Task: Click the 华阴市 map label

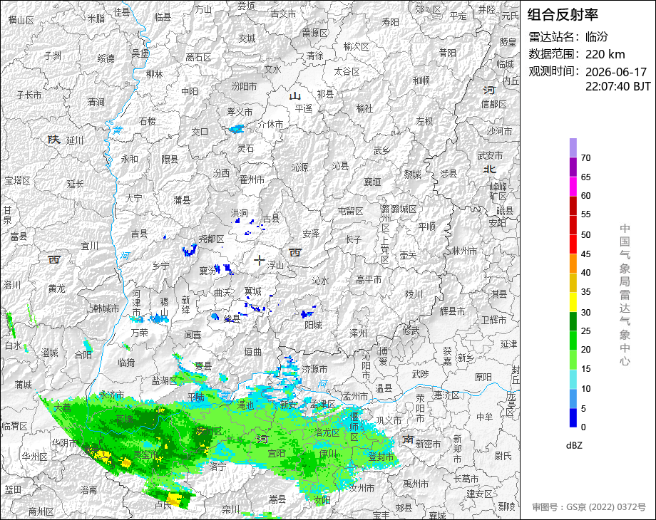Action: 64,442
